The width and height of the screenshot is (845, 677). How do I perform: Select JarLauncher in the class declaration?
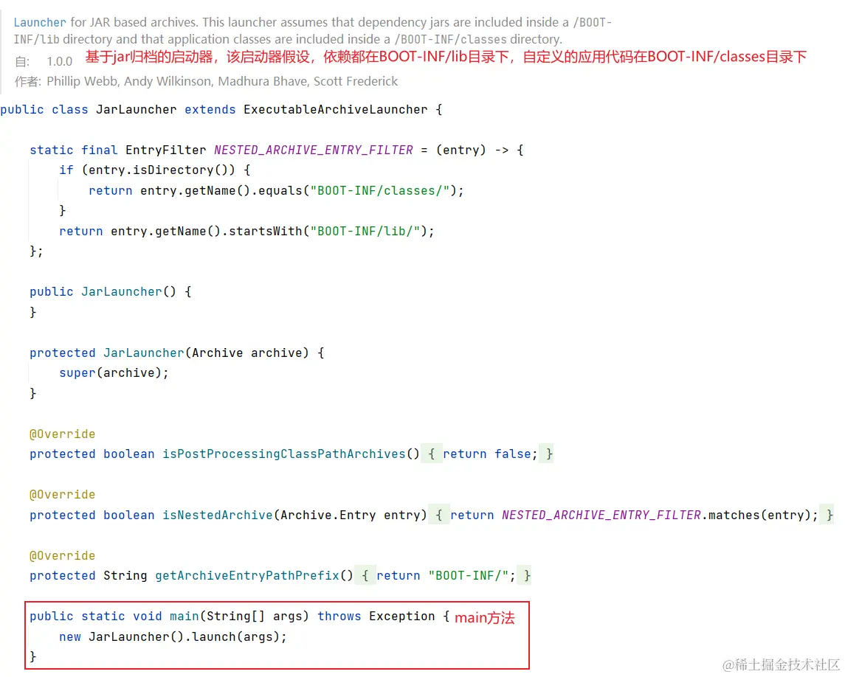tap(136, 109)
